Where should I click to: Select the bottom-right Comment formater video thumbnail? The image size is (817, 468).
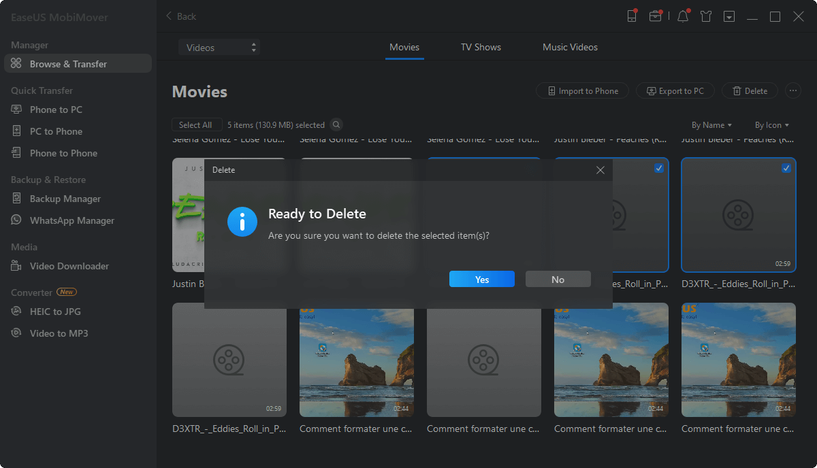[x=738, y=360]
